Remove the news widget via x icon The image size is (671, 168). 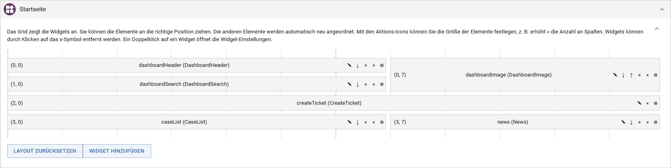(x=656, y=122)
